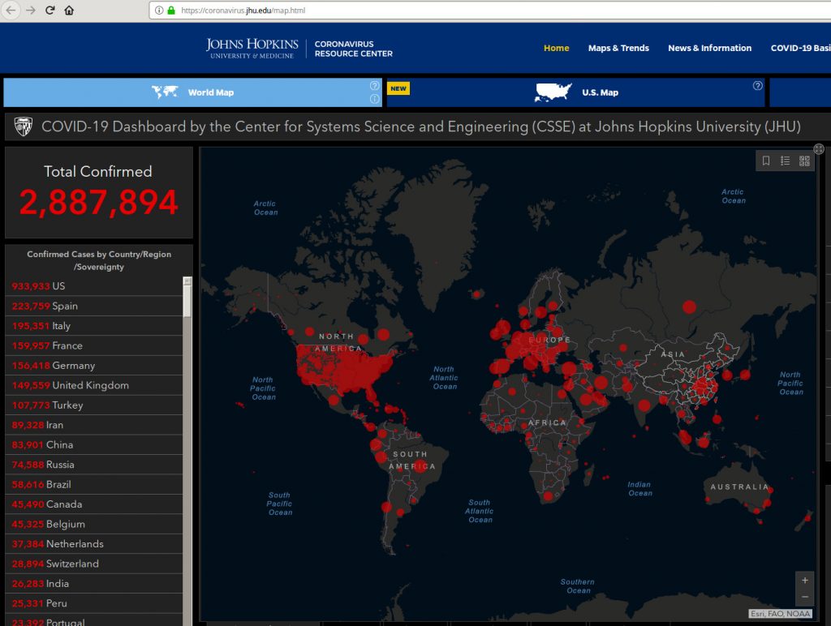Switch to U.S. Map tab

pos(575,92)
